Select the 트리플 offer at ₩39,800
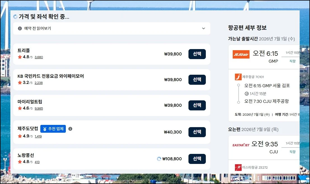The image size is (310, 184). 197,54
